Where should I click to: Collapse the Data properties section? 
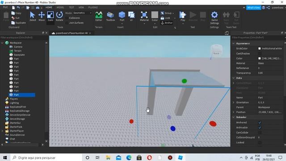coord(233,78)
